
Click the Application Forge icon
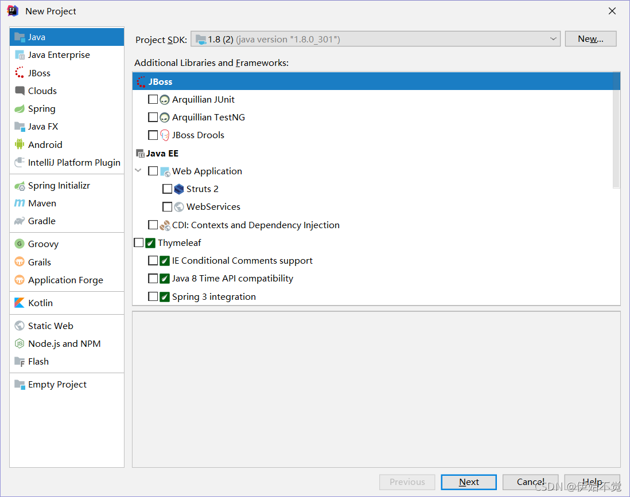click(x=20, y=280)
